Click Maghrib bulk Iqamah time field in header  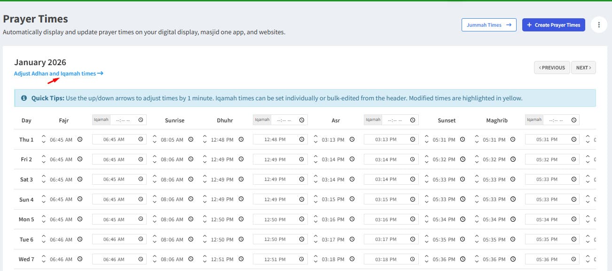(562, 120)
